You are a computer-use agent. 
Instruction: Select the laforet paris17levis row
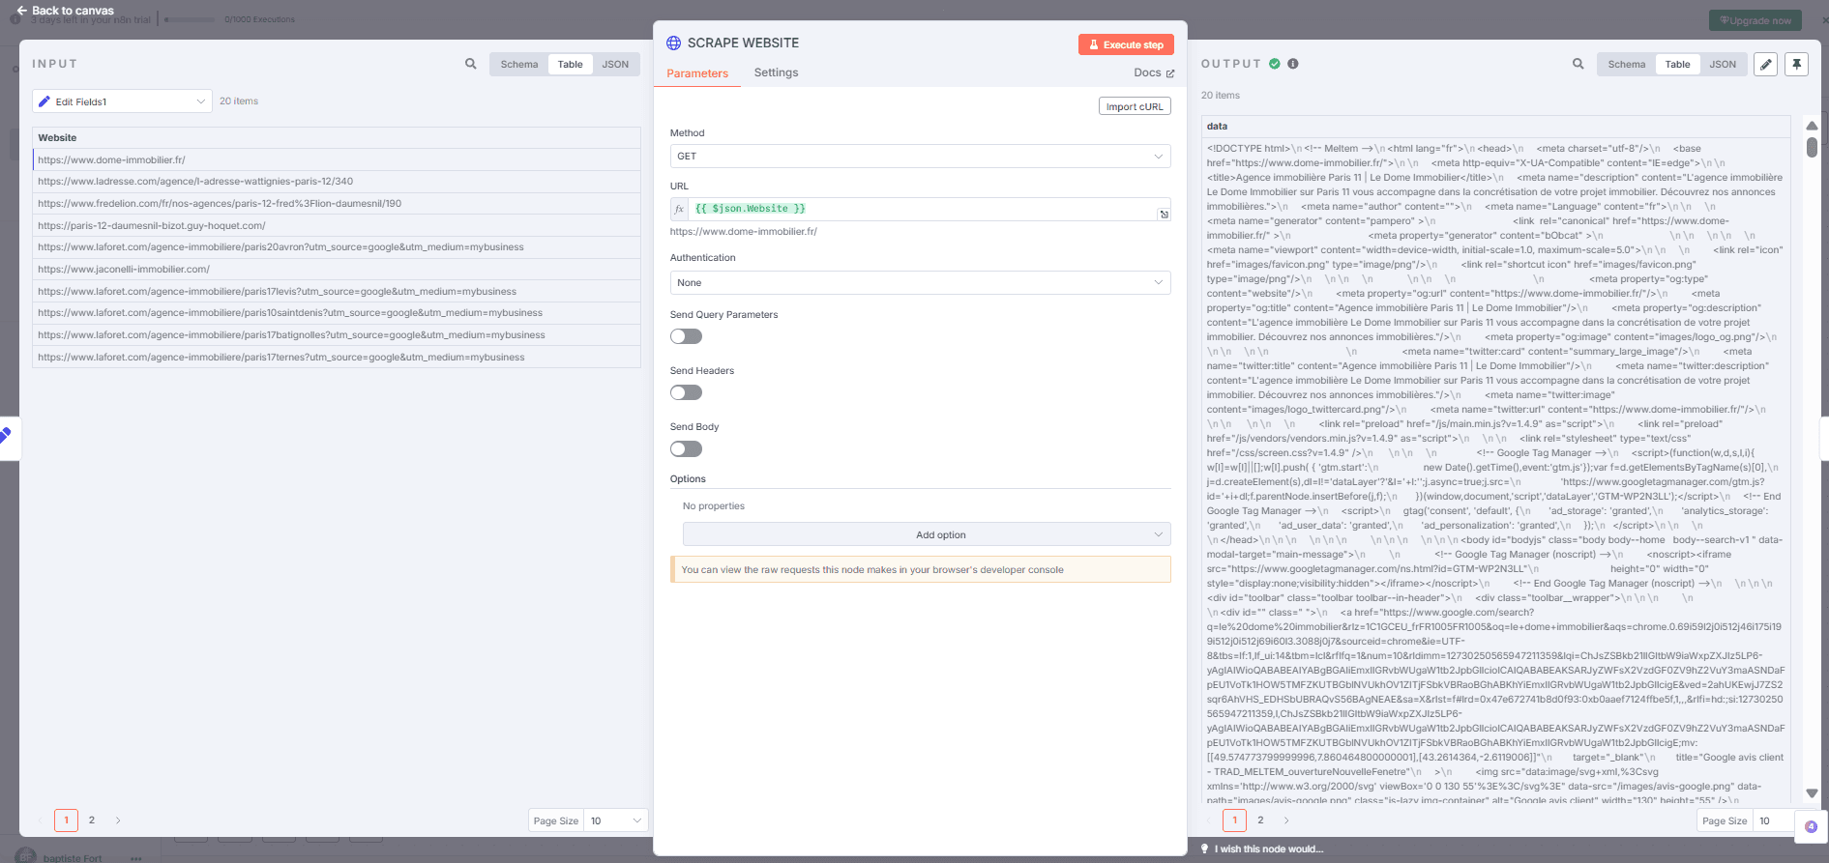[x=337, y=291]
